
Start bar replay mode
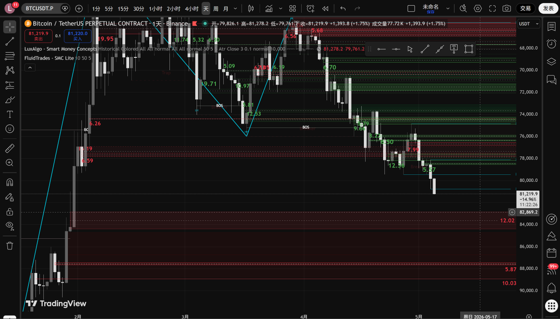coord(325,8)
